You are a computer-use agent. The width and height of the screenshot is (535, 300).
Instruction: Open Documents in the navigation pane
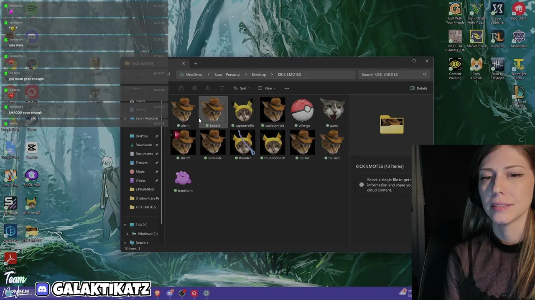(144, 154)
